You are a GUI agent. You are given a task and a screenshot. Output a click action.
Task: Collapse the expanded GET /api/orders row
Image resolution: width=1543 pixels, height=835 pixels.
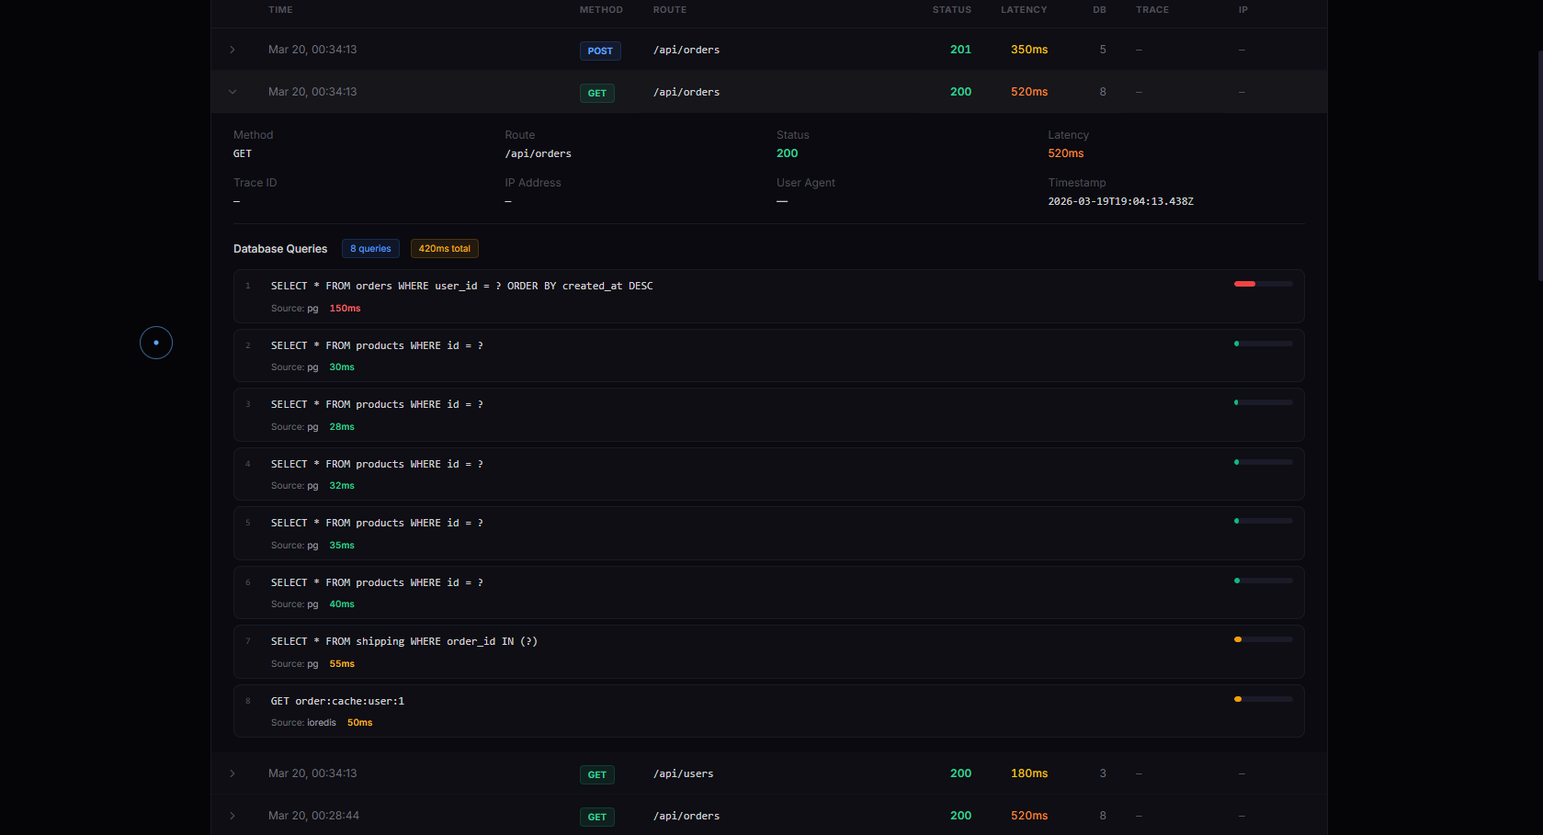coord(233,92)
